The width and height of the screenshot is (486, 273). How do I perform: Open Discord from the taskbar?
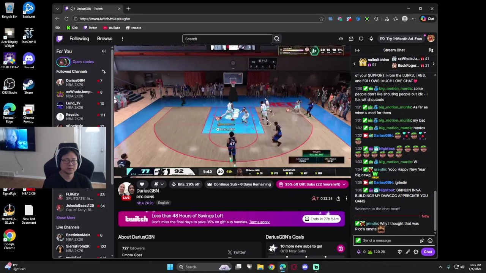click(x=305, y=267)
